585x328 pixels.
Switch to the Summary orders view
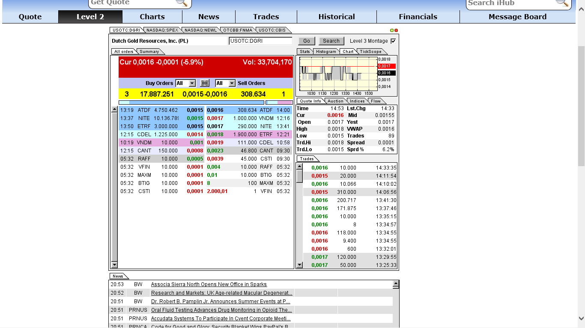pos(150,51)
